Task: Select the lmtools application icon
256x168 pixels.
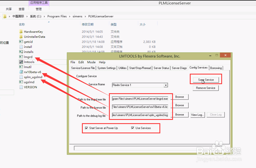Action: click(21, 62)
